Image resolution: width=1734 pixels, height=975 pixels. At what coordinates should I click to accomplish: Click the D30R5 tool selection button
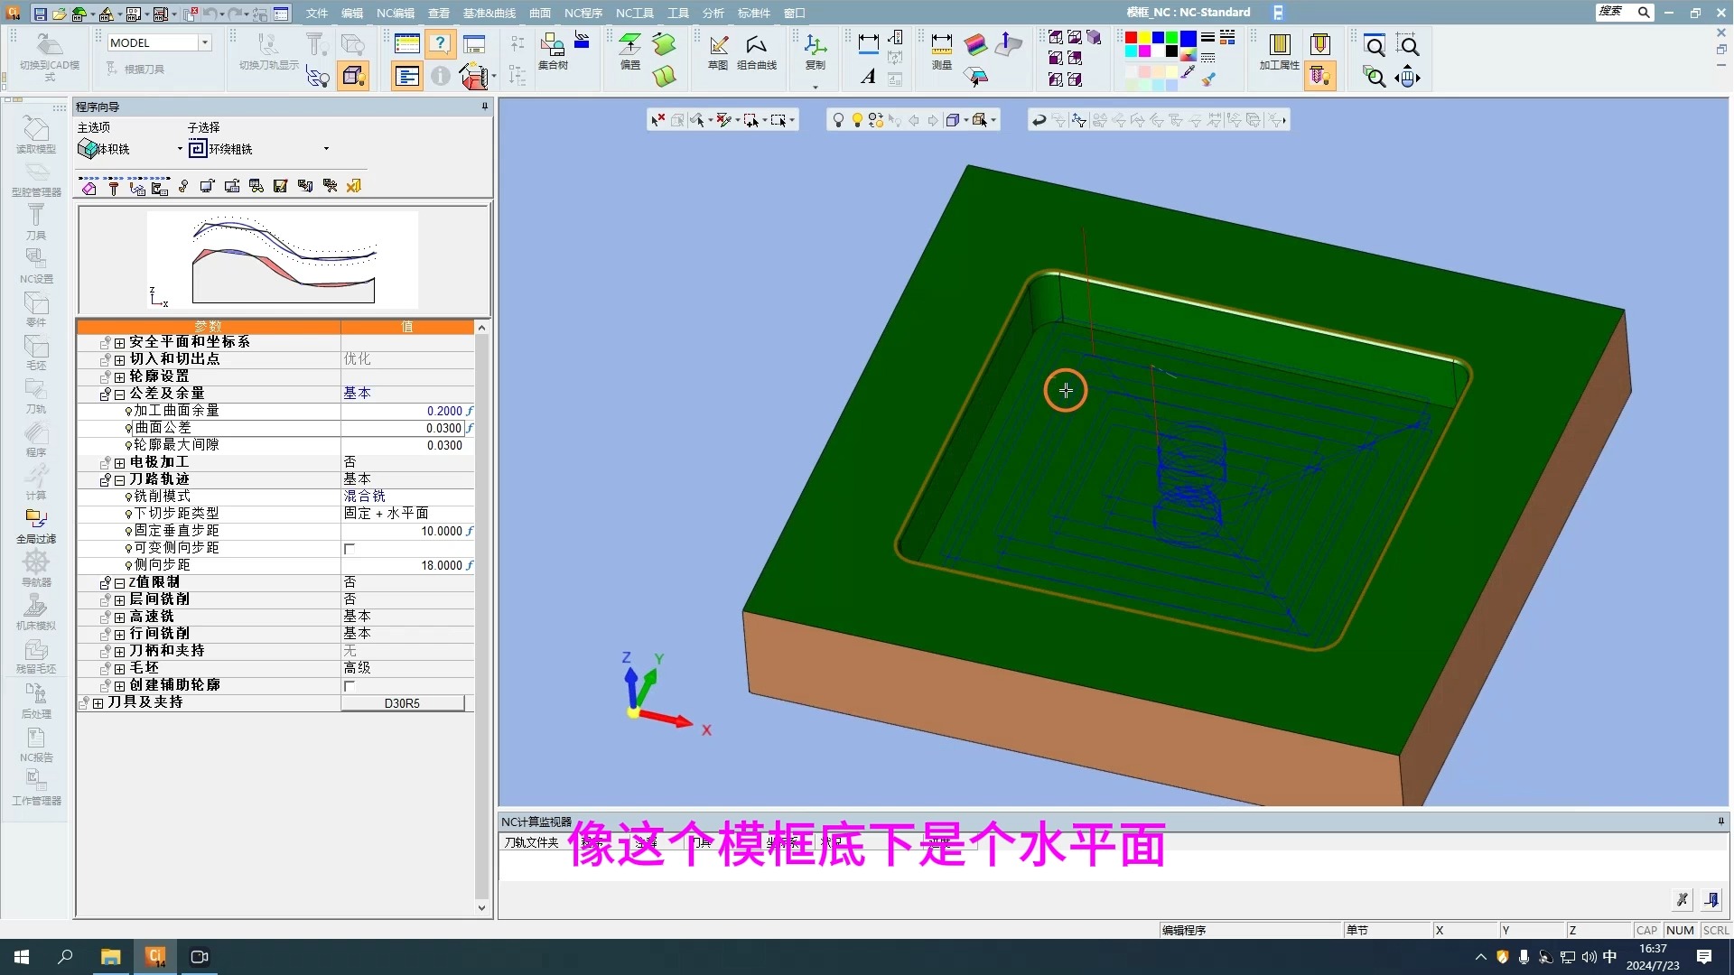click(402, 703)
